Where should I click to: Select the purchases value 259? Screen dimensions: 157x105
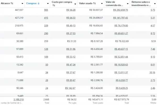coord(46,41)
